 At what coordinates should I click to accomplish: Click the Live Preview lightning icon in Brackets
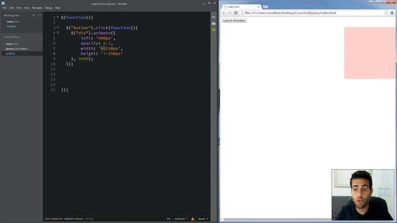coord(213,17)
